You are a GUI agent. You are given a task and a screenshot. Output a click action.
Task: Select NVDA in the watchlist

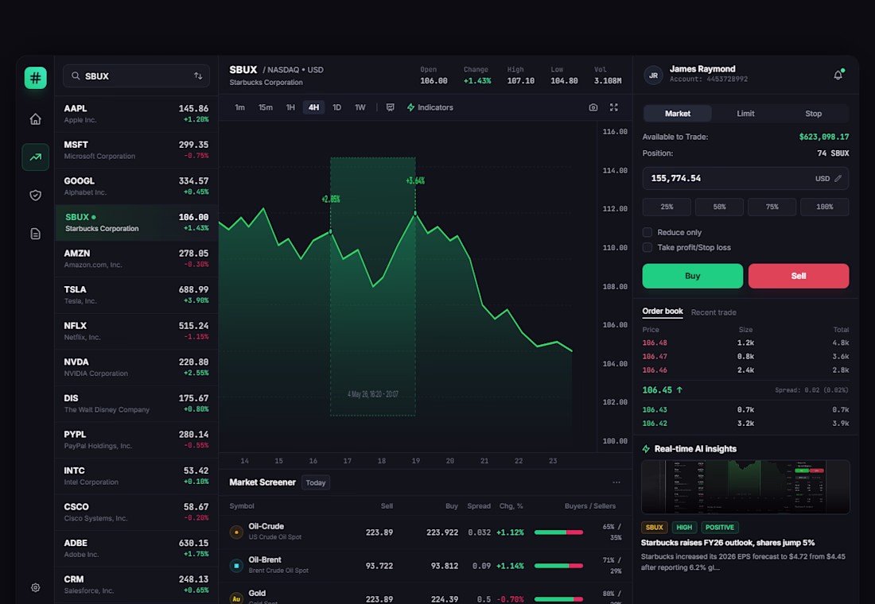[x=136, y=367]
